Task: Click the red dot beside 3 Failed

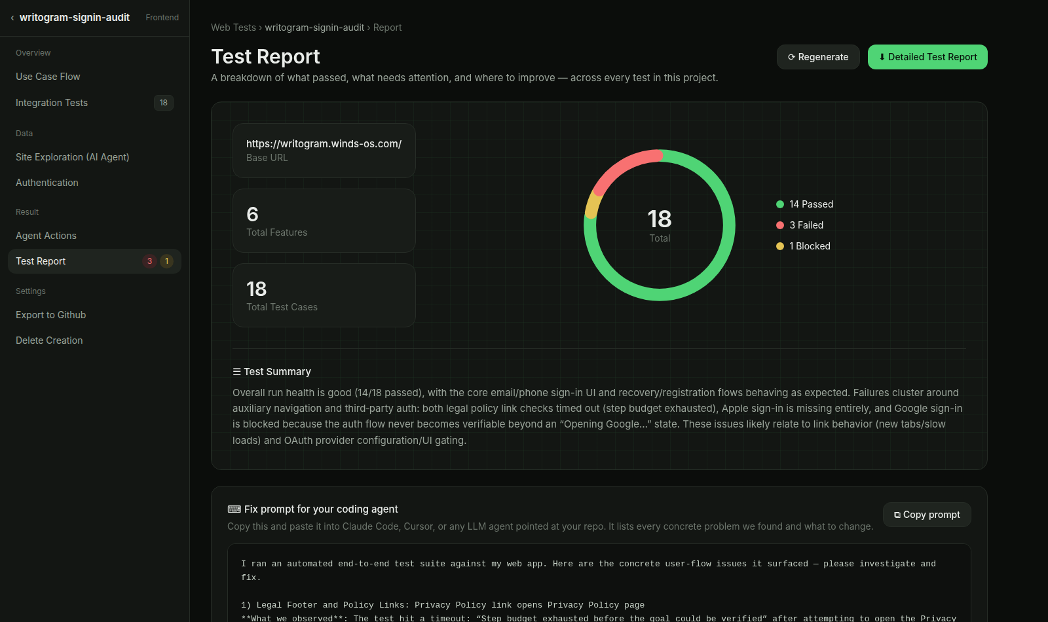Action: coord(780,225)
